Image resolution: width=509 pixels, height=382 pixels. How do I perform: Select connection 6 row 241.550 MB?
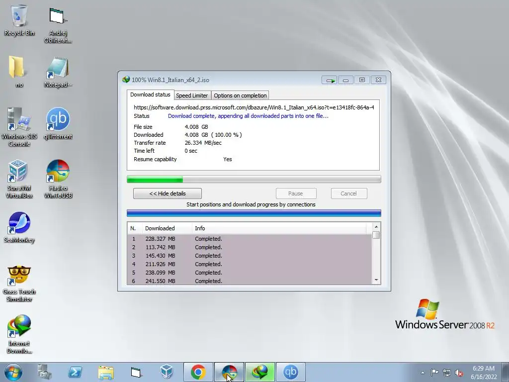tap(250, 281)
